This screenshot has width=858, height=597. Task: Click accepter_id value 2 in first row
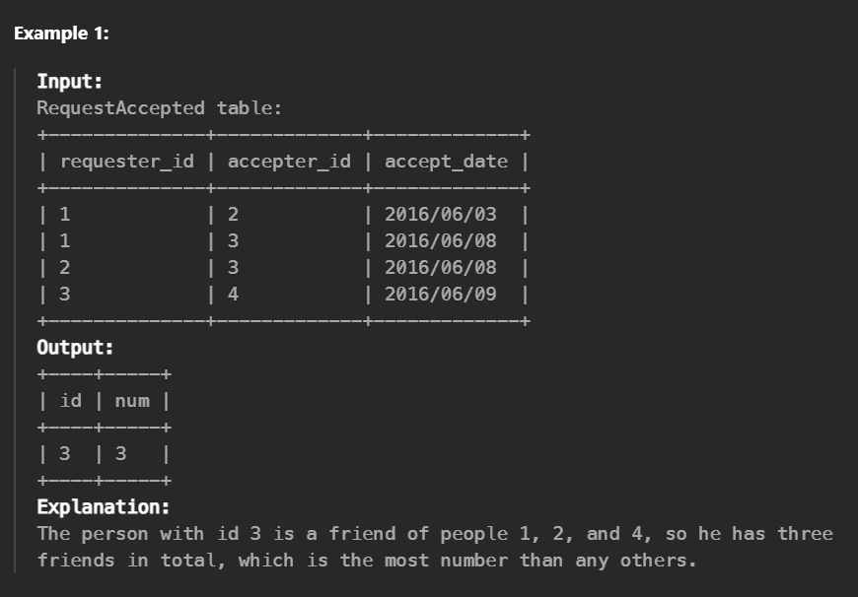pos(233,215)
